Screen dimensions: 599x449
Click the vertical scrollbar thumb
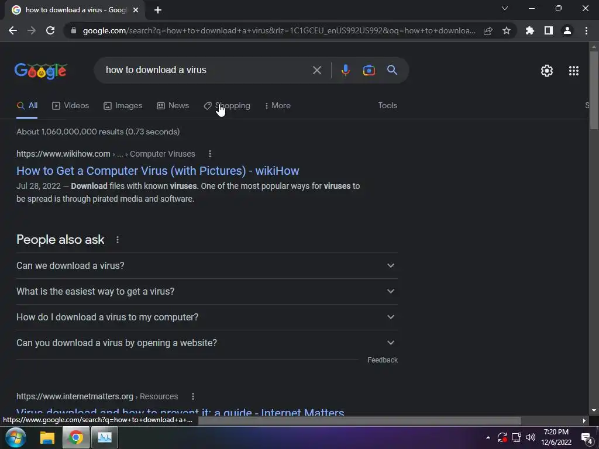594,90
